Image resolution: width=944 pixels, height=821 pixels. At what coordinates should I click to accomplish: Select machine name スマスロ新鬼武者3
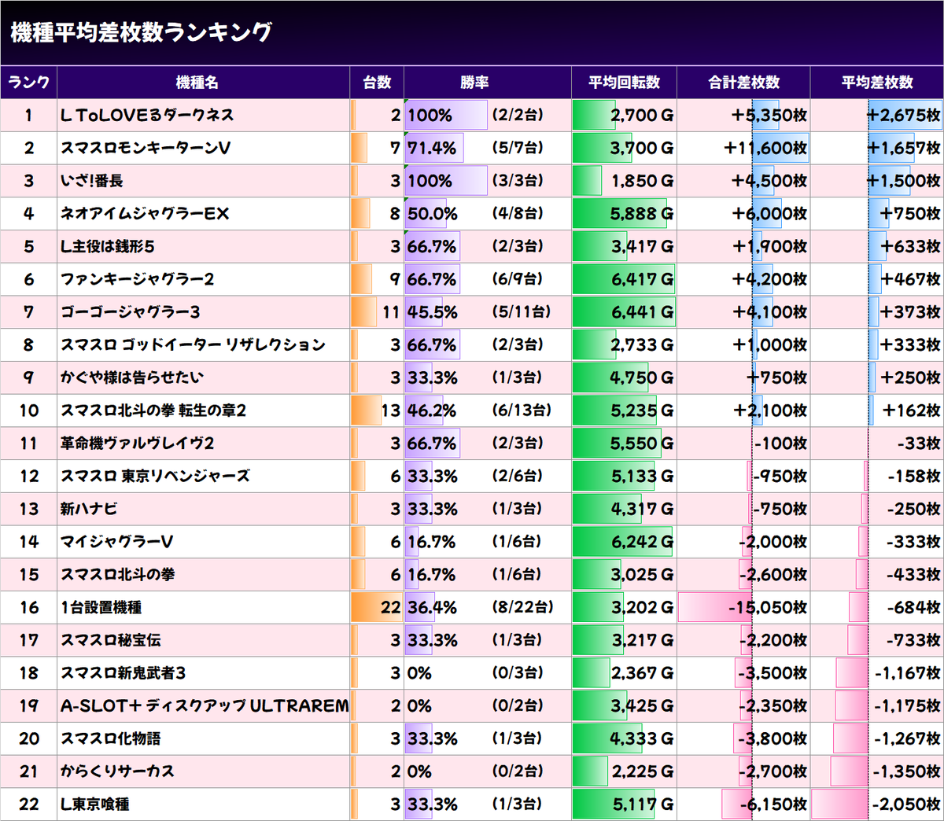click(x=124, y=673)
